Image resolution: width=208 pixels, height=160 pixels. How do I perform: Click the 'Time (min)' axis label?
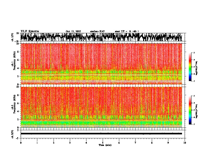(105, 145)
